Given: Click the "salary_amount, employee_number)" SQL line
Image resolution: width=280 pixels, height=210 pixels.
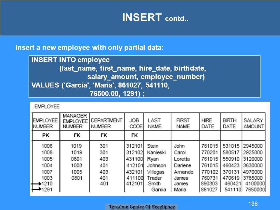Looking at the screenshot, I should (x=146, y=77).
